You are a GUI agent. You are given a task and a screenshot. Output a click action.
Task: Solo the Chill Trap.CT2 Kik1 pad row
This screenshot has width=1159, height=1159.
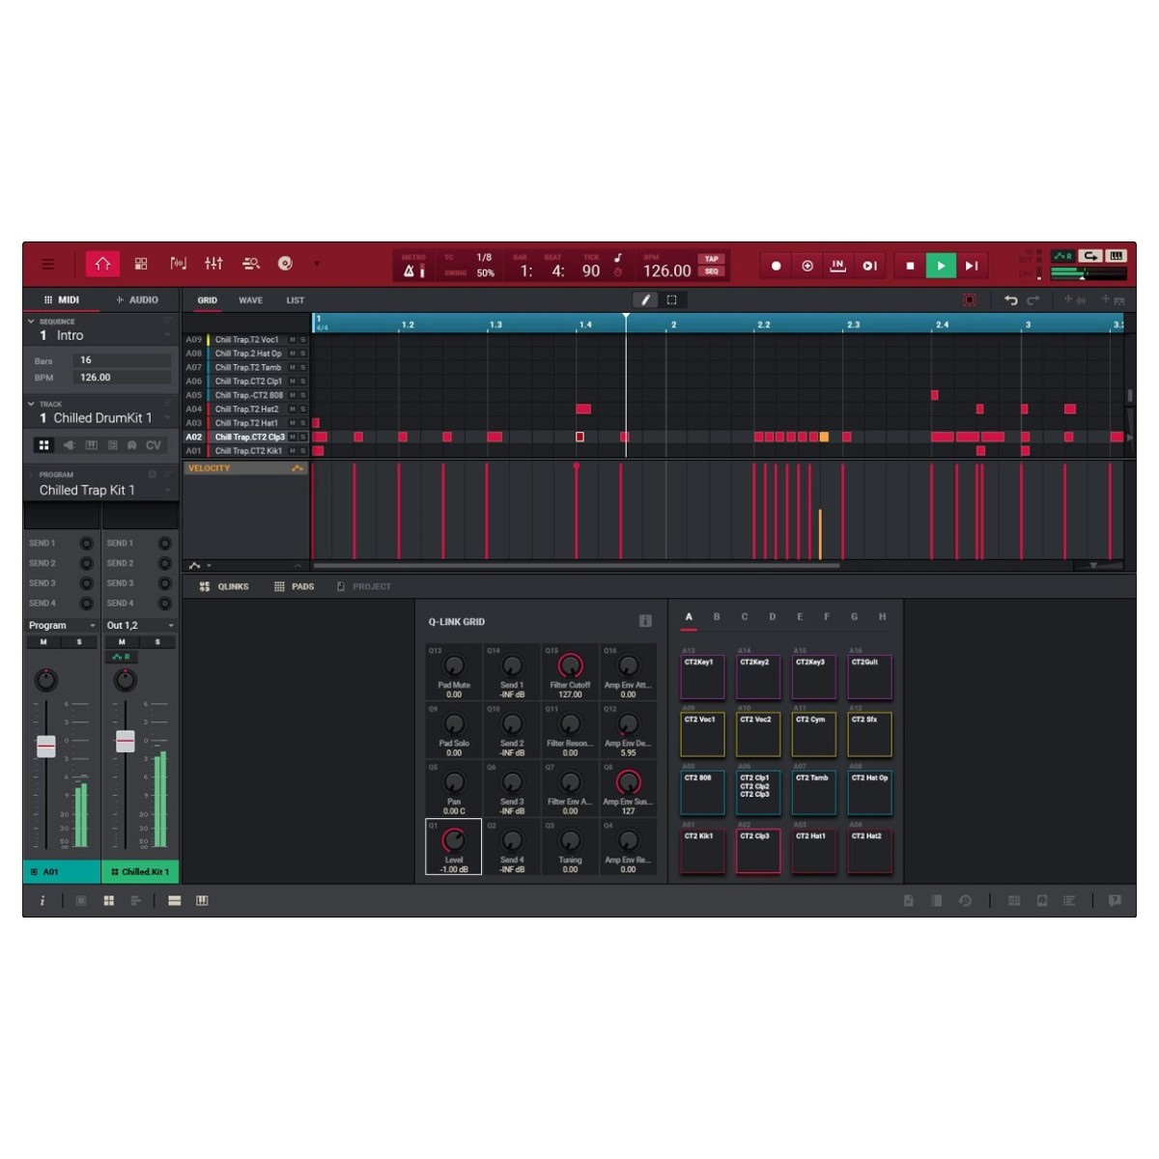pos(302,451)
